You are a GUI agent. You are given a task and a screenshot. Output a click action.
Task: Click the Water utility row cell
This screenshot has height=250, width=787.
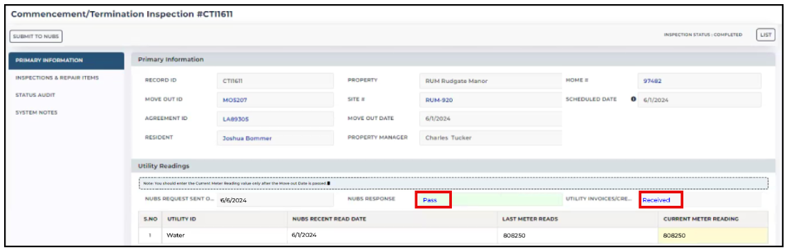224,235
